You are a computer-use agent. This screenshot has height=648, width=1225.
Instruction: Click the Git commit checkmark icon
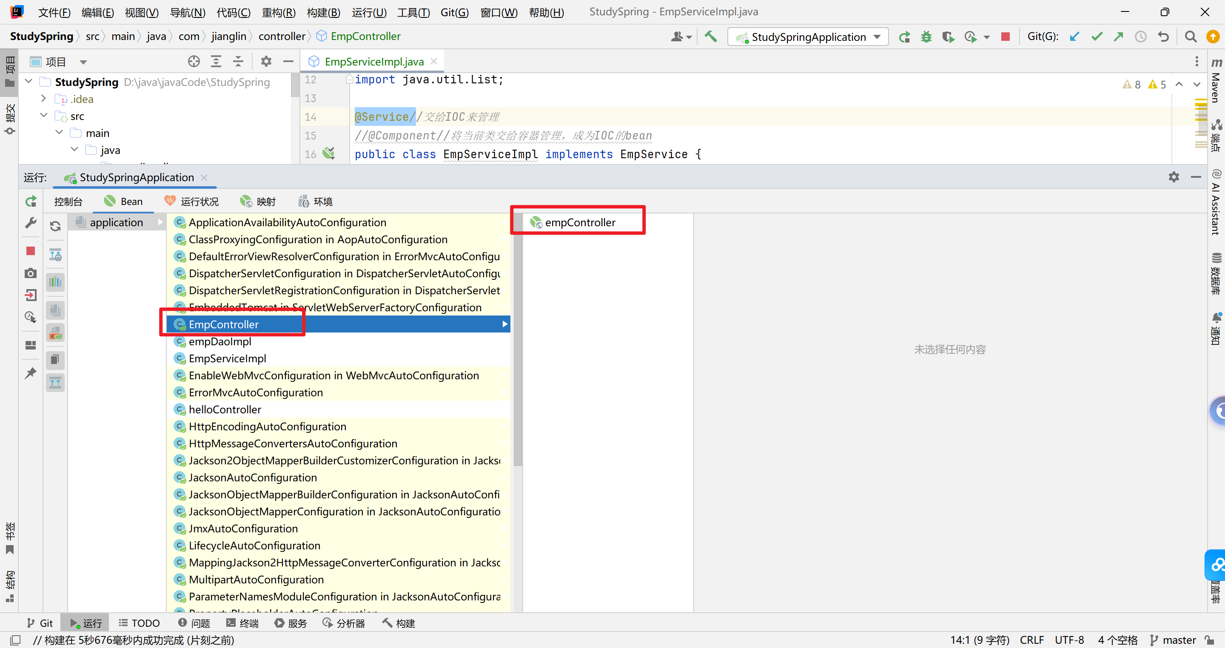(x=1096, y=37)
